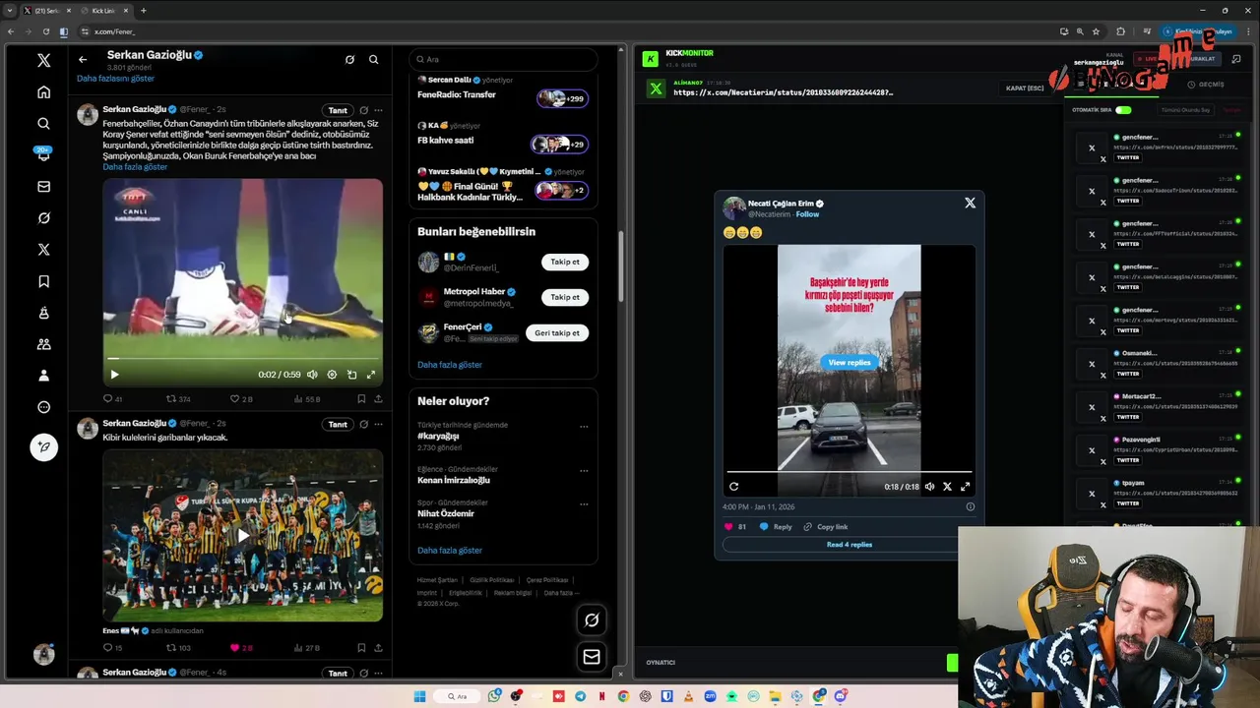Open Messages envelope in X sidebar
1260x708 pixels.
click(x=43, y=187)
